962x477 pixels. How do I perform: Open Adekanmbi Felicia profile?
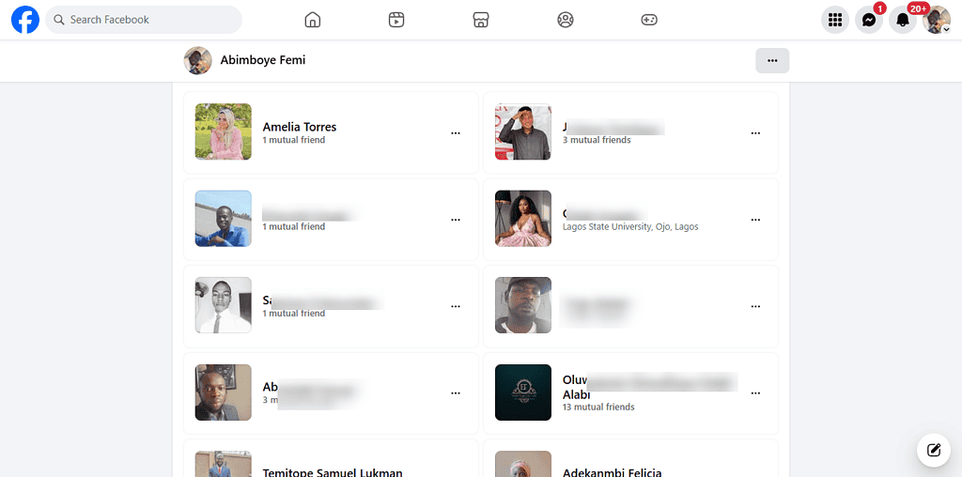612,472
